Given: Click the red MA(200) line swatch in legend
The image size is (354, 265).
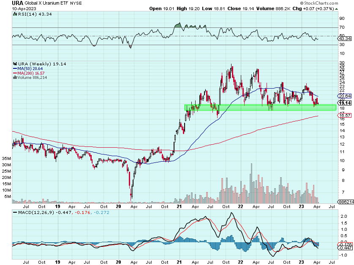Looking at the screenshot, I should 15,73.
